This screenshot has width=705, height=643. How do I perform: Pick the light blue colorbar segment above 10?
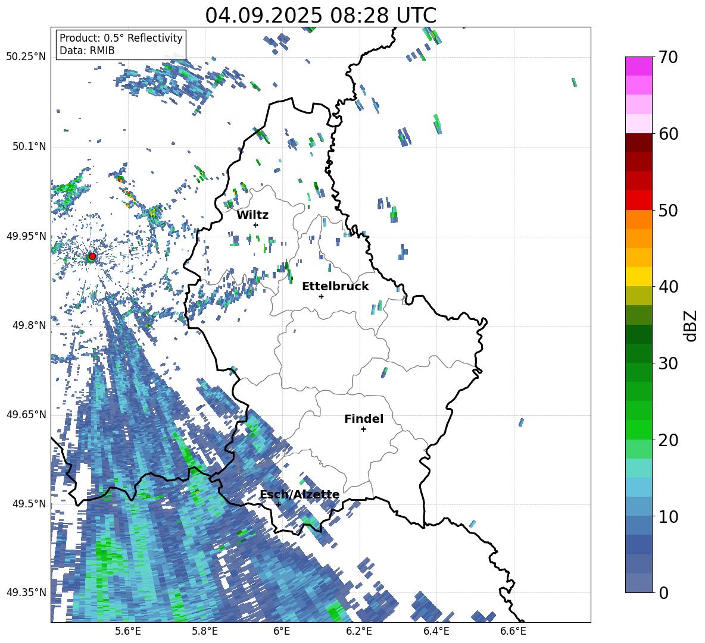[x=638, y=506]
